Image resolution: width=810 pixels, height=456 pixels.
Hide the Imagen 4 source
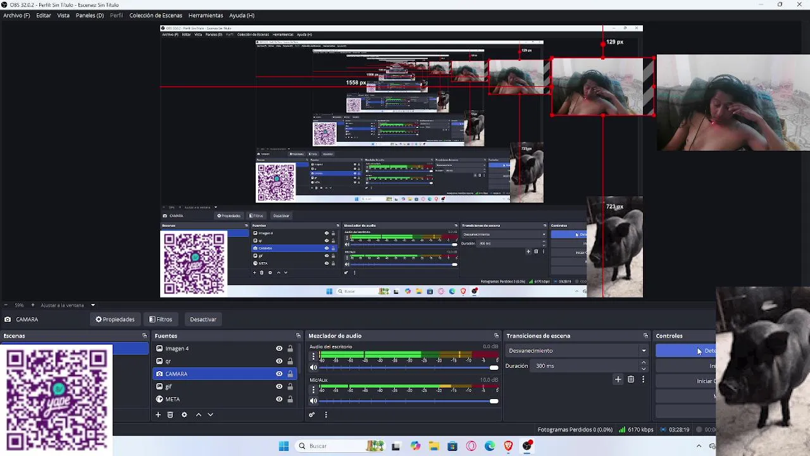(279, 348)
